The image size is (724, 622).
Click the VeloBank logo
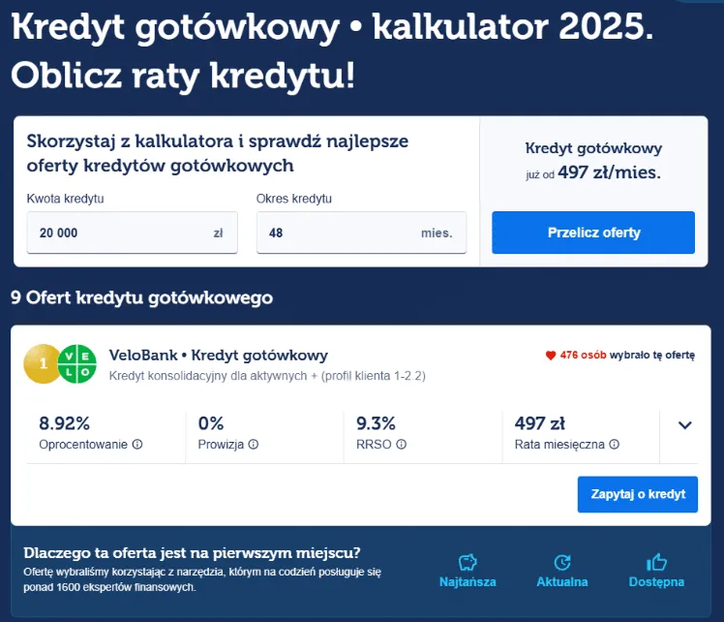click(x=77, y=363)
